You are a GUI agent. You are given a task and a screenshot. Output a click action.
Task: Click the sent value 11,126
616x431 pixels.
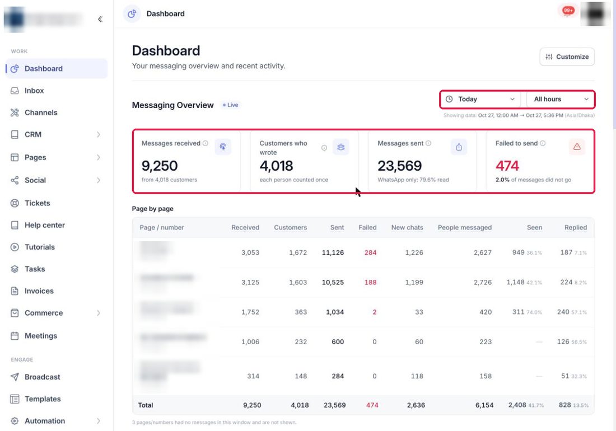pyautogui.click(x=333, y=253)
